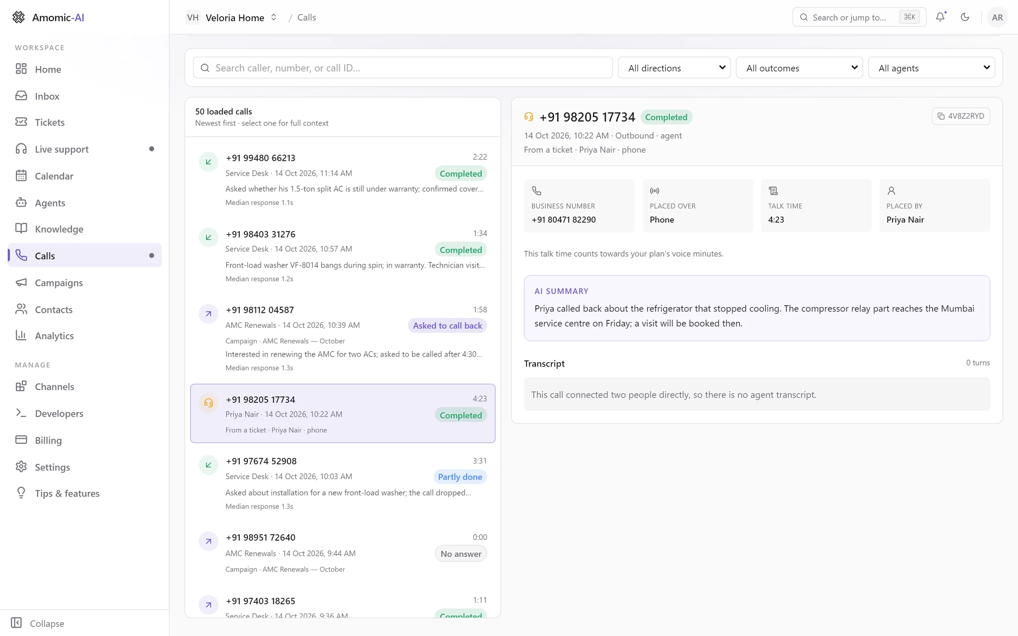Click the Analytics chart icon
This screenshot has width=1018, height=636.
pyautogui.click(x=21, y=335)
